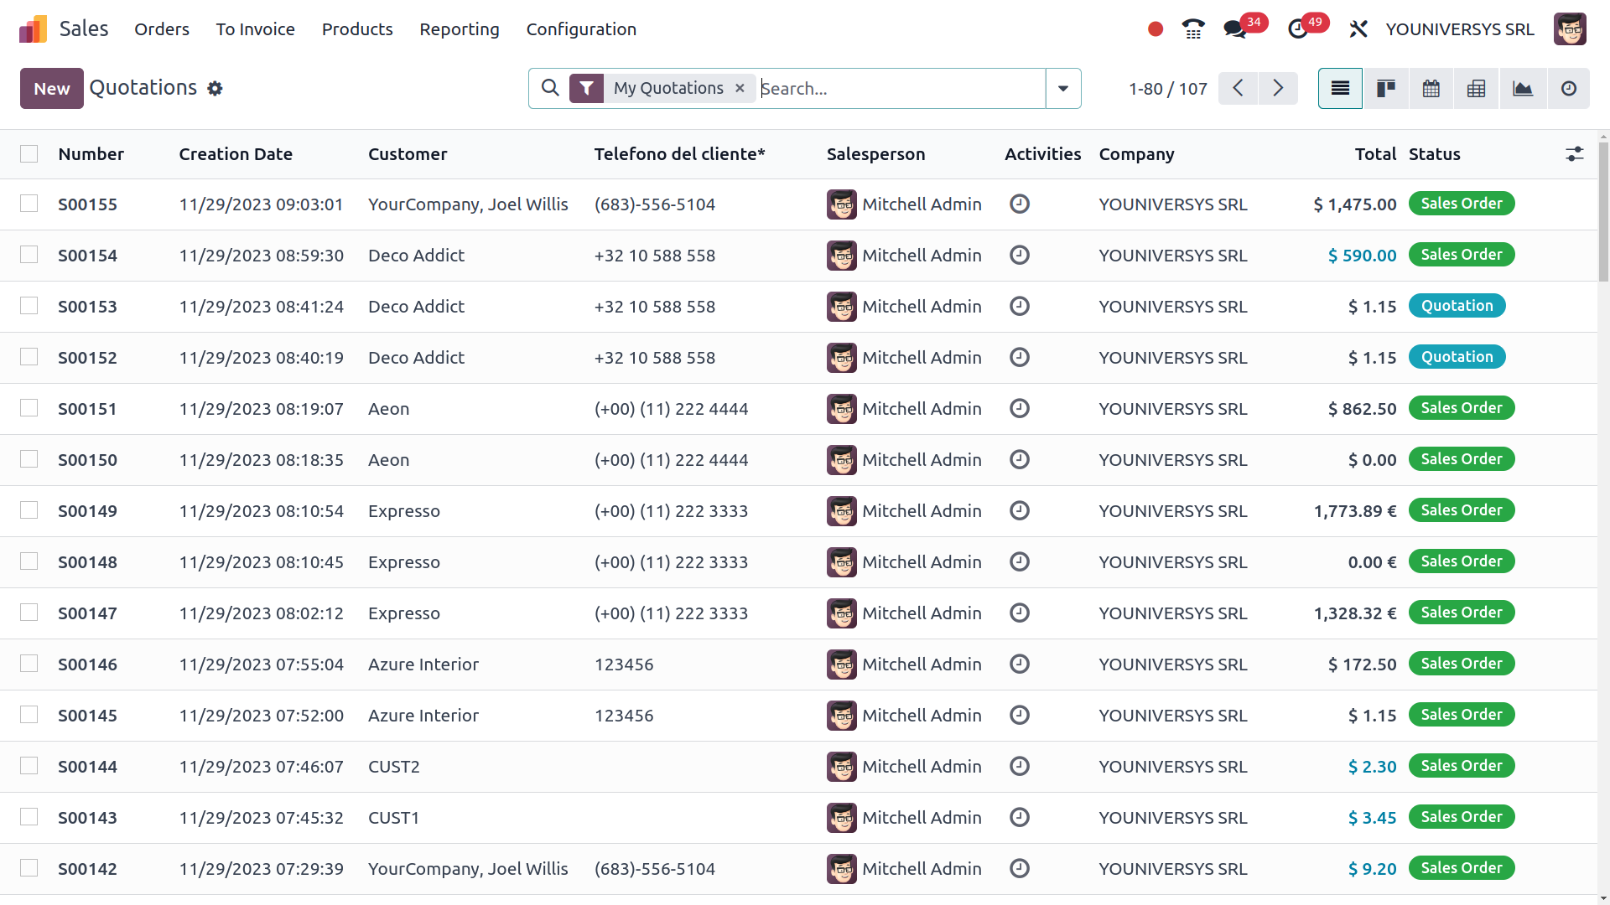The height and width of the screenshot is (905, 1610).
Task: Open sales order S00151
Action: [87, 408]
